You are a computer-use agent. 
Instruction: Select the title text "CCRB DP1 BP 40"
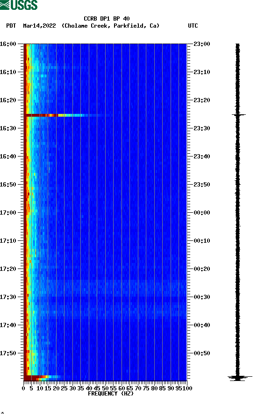[107, 19]
